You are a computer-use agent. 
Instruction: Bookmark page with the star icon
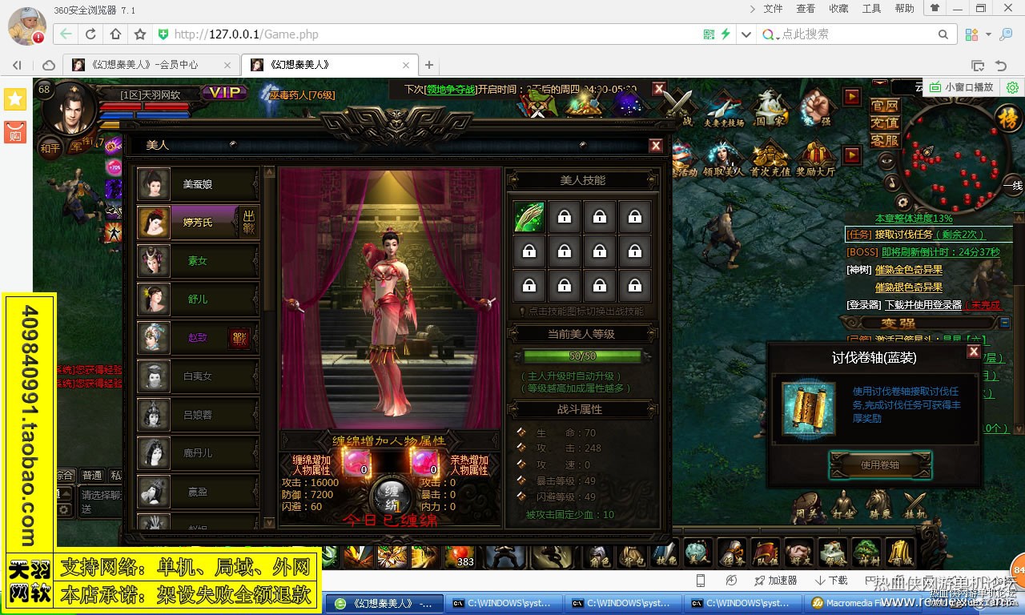[x=140, y=34]
